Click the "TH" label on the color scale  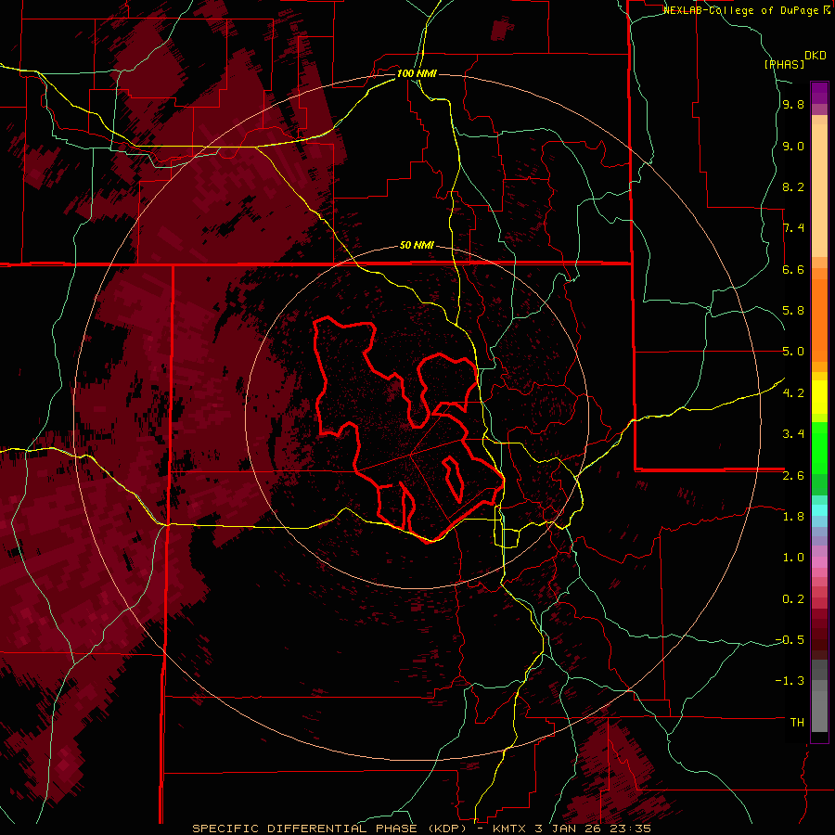coord(797,723)
